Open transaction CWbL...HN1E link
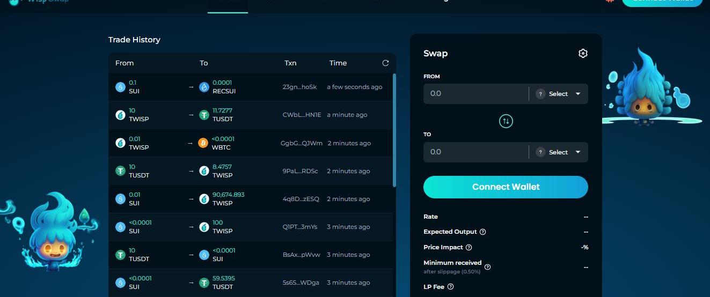 (x=302, y=115)
